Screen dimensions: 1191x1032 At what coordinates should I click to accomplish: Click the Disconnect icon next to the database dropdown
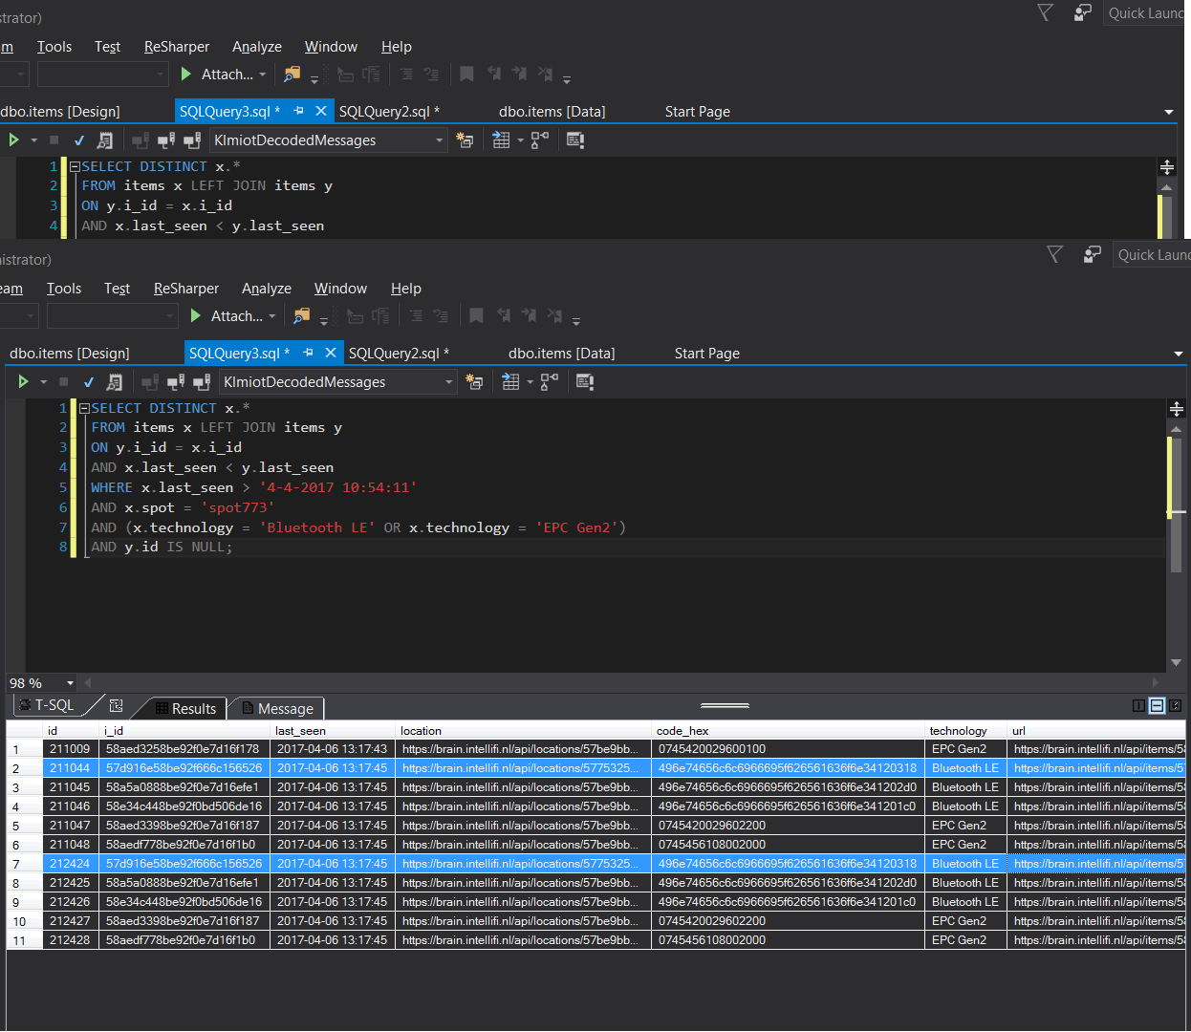175,381
